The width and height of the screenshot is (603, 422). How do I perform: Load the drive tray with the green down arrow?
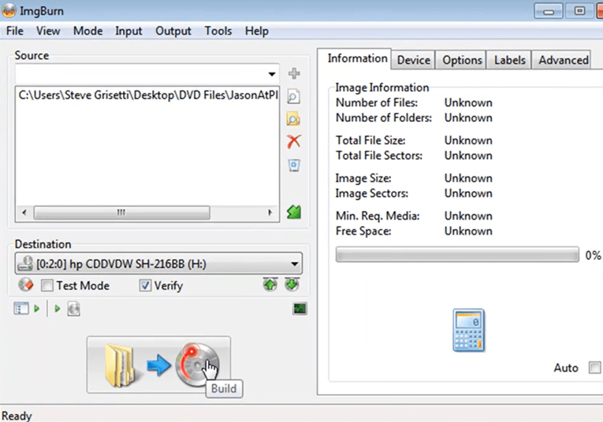click(x=292, y=286)
